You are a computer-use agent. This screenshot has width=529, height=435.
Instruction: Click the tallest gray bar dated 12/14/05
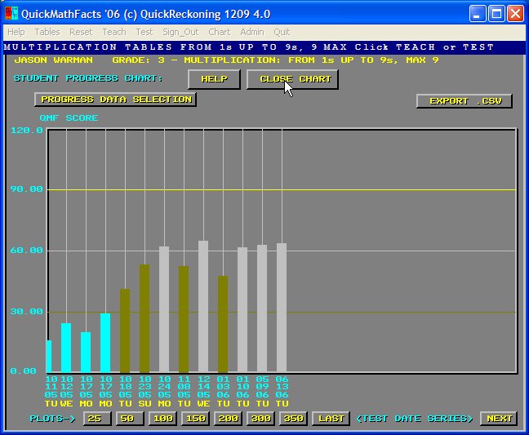203,306
